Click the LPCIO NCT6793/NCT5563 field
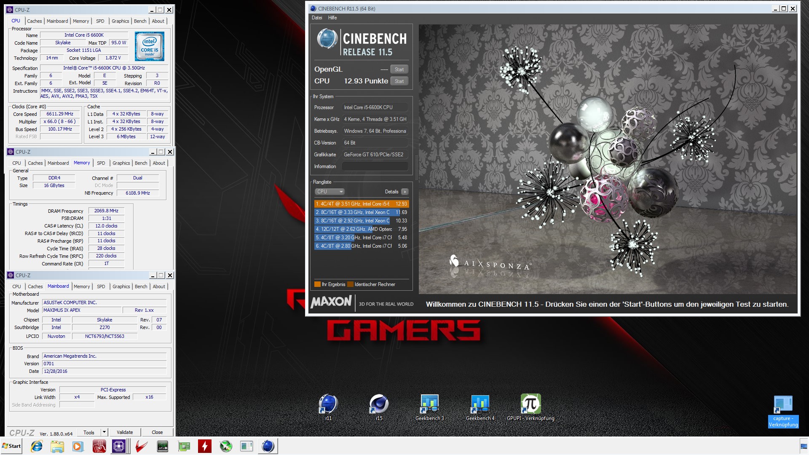Screen dimensions: 809x455 pos(104,336)
